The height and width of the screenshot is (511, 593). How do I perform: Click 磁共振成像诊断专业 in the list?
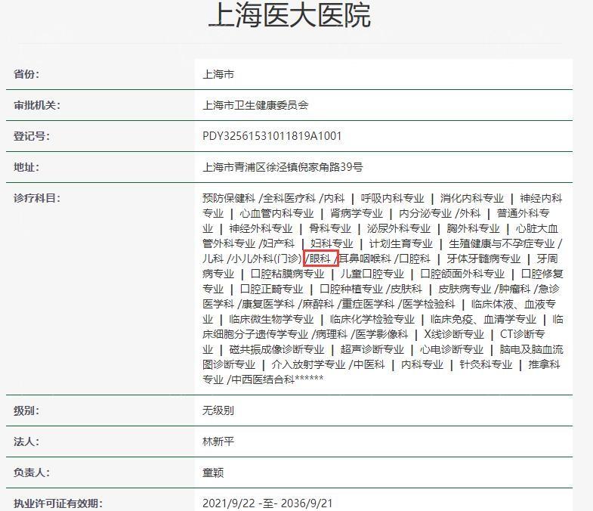point(276,350)
